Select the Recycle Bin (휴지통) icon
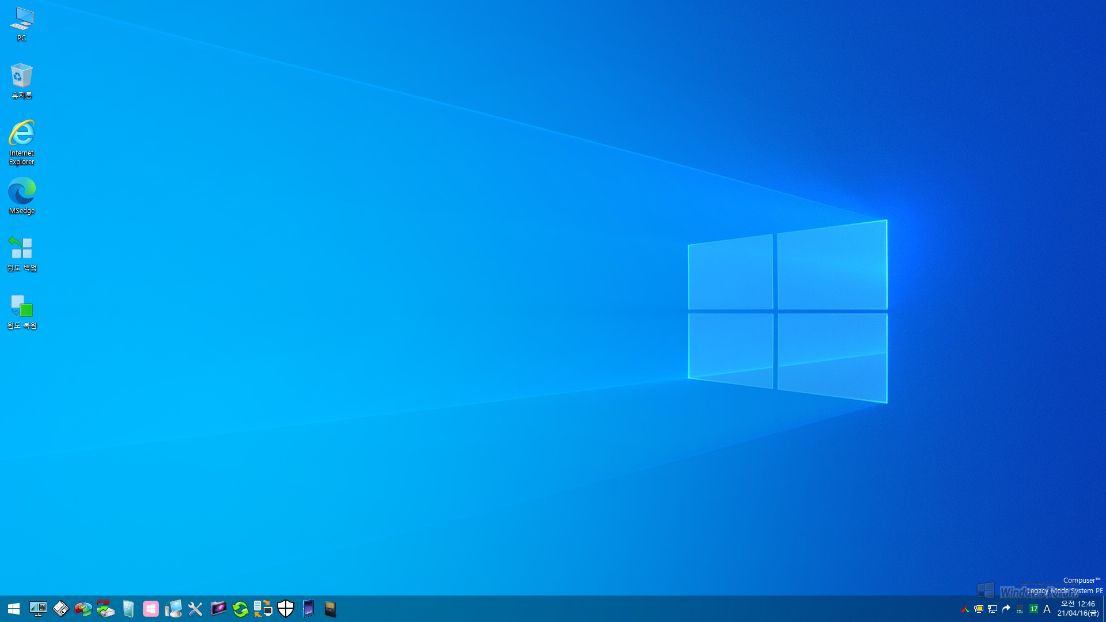The image size is (1106, 622). coord(22,81)
